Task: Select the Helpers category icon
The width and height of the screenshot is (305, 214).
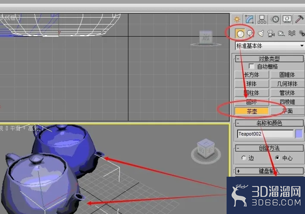Action: (x=281, y=33)
